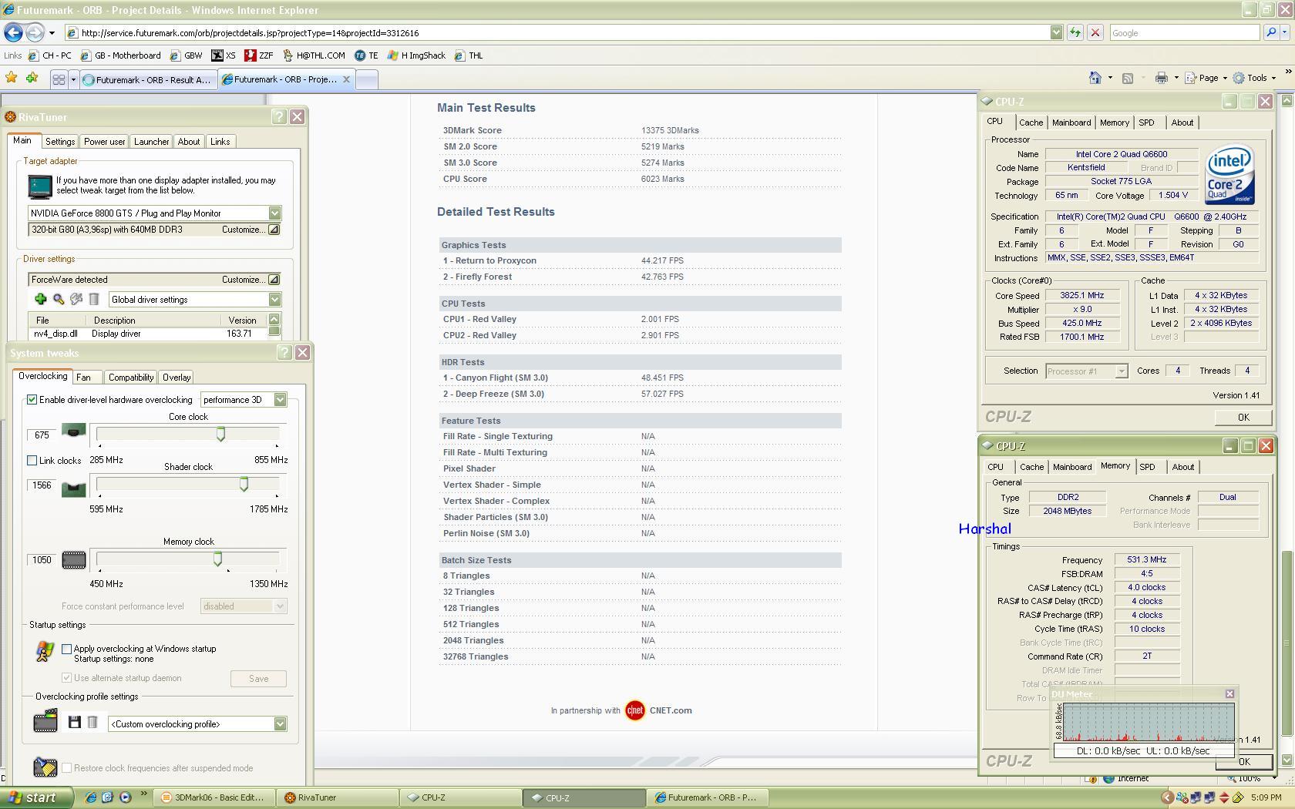Screen dimensions: 1295x809
Task: Click the Windows start button
Action: pyautogui.click(x=36, y=797)
